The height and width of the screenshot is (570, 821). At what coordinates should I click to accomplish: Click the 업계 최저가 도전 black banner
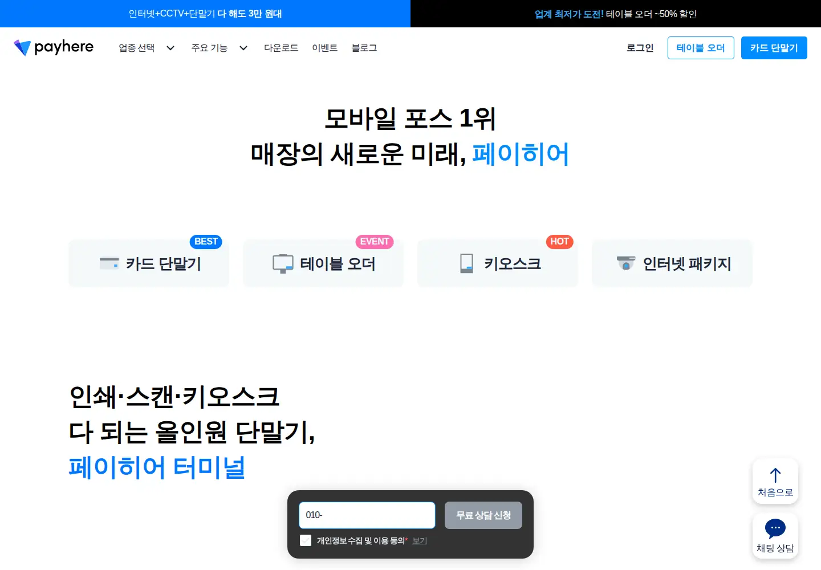616,14
